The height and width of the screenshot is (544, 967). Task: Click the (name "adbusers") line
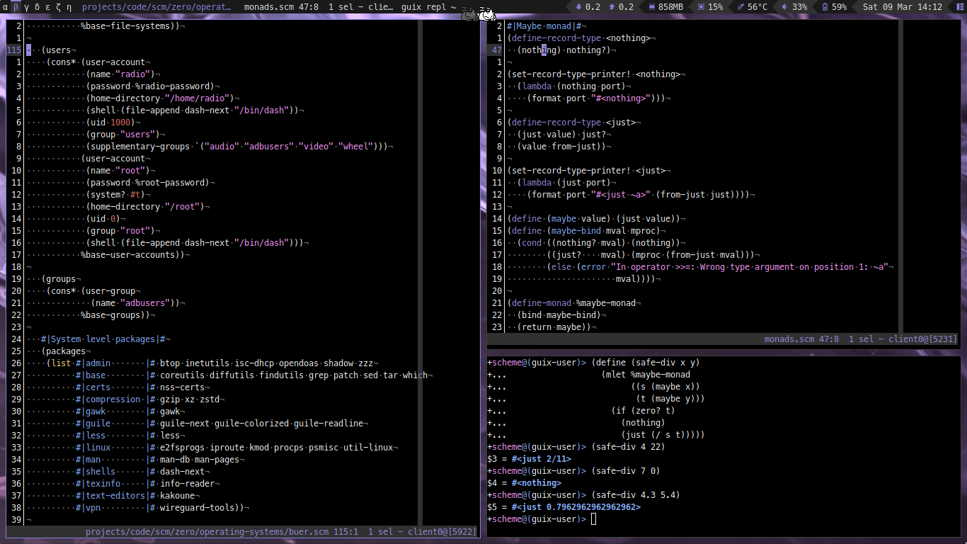pos(136,303)
